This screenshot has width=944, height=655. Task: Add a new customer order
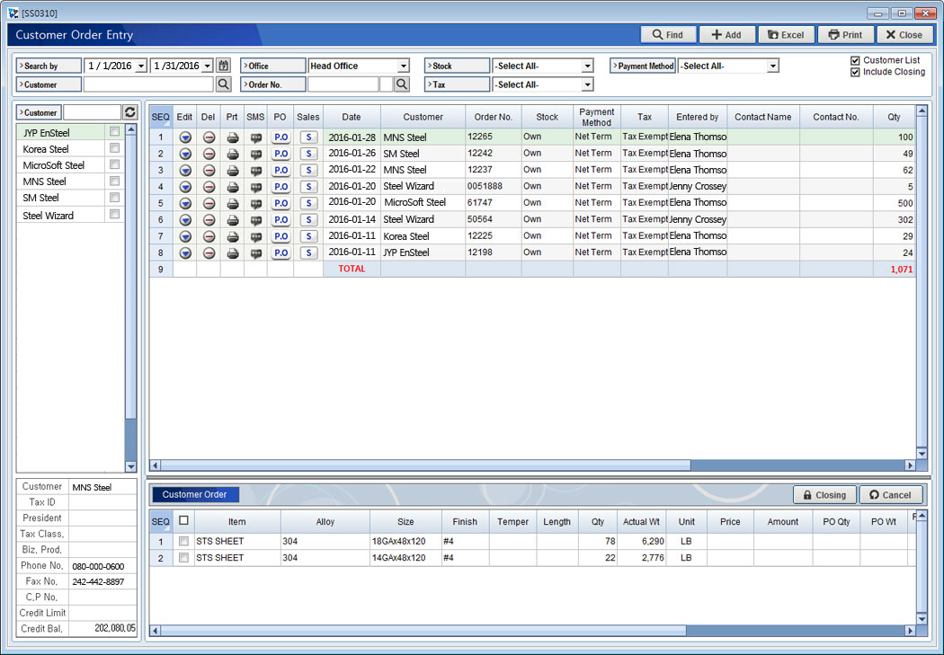point(726,35)
